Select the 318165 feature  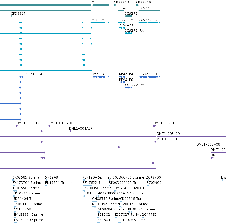84,196
